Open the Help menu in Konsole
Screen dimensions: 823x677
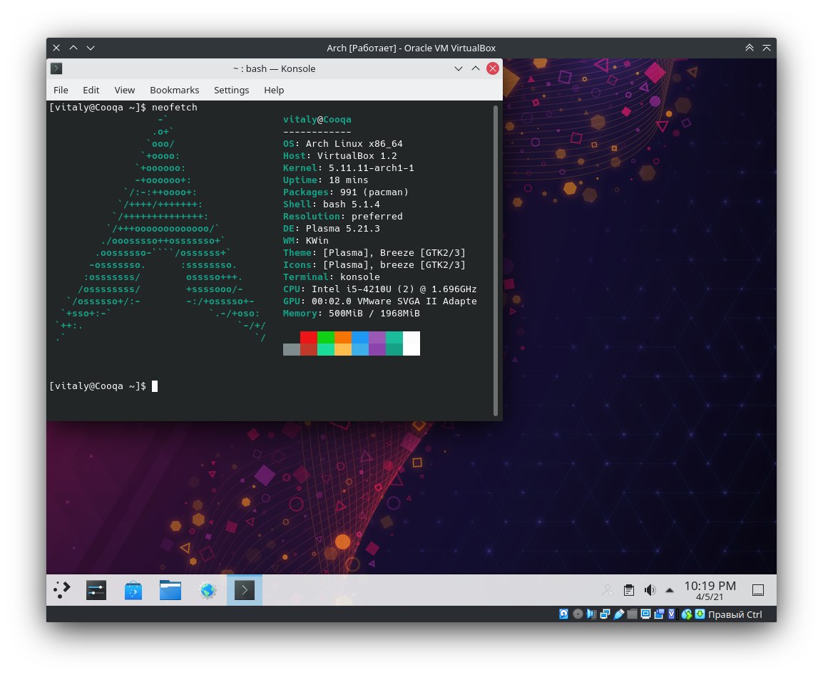point(274,90)
